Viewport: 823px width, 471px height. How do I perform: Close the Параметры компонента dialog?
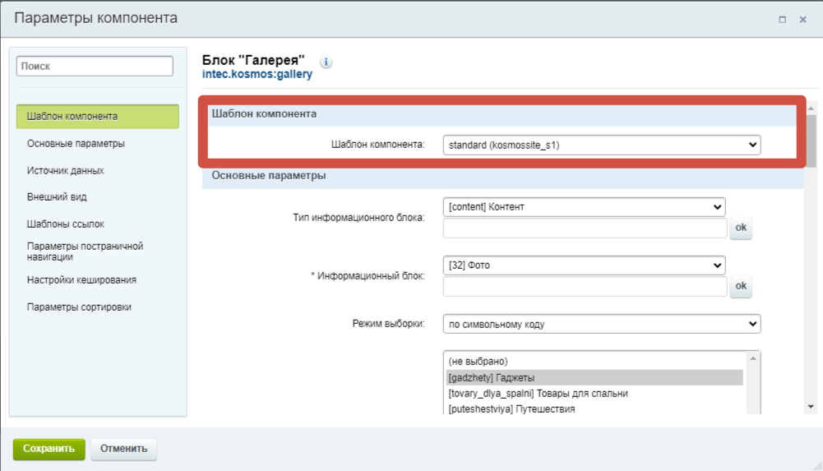pos(802,20)
